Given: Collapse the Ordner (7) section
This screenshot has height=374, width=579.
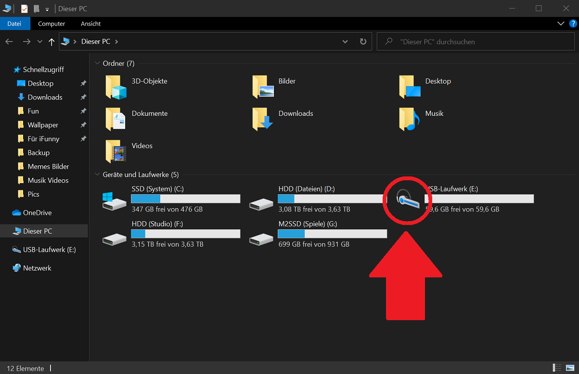Looking at the screenshot, I should tap(97, 63).
